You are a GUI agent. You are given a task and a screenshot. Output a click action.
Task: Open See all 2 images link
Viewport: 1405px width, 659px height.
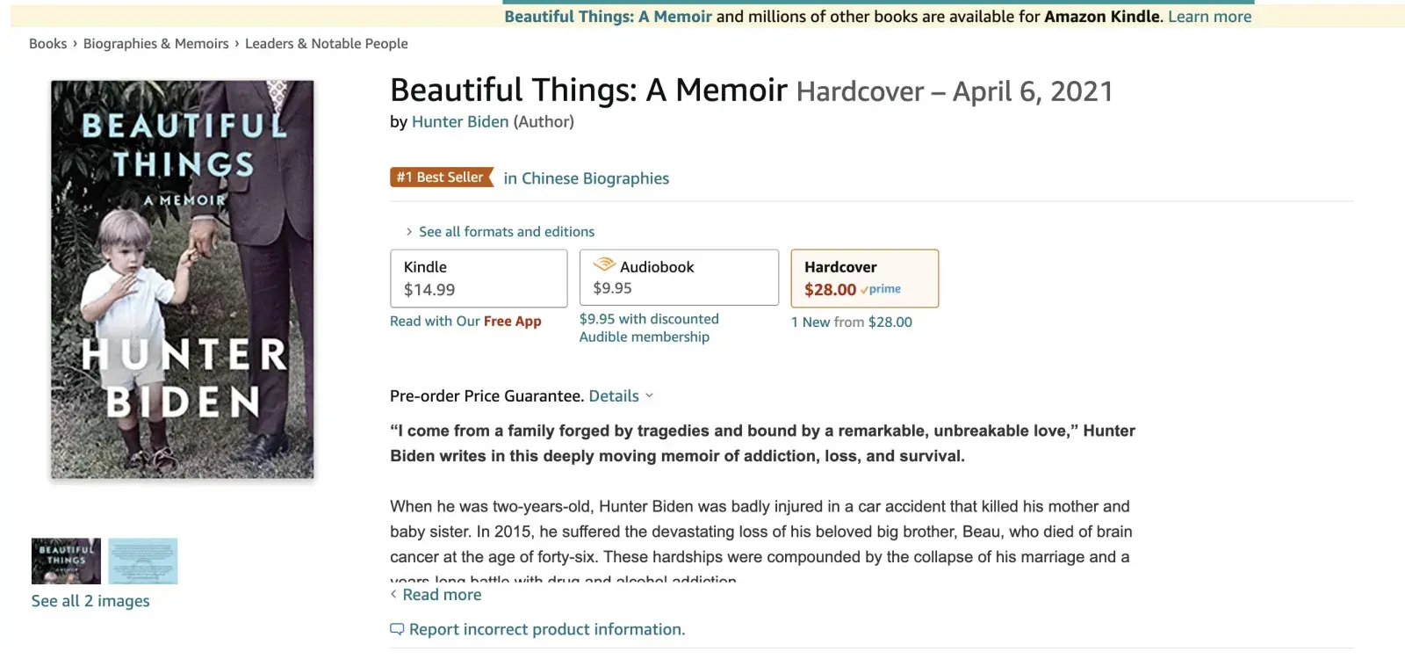click(x=90, y=601)
